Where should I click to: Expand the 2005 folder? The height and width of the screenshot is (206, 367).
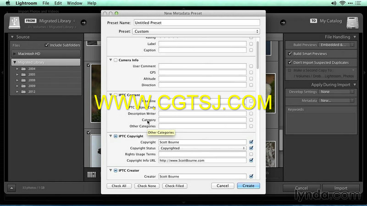(x=17, y=75)
